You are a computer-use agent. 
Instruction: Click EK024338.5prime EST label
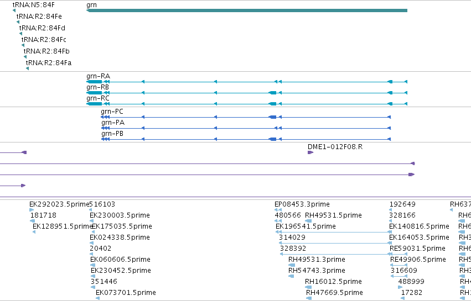tap(120, 237)
